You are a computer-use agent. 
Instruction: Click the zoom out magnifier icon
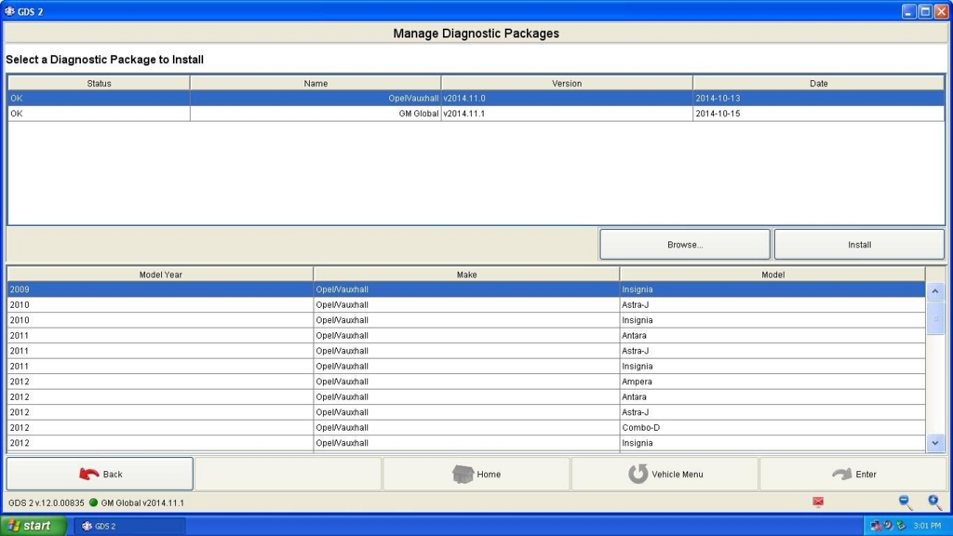(x=906, y=502)
